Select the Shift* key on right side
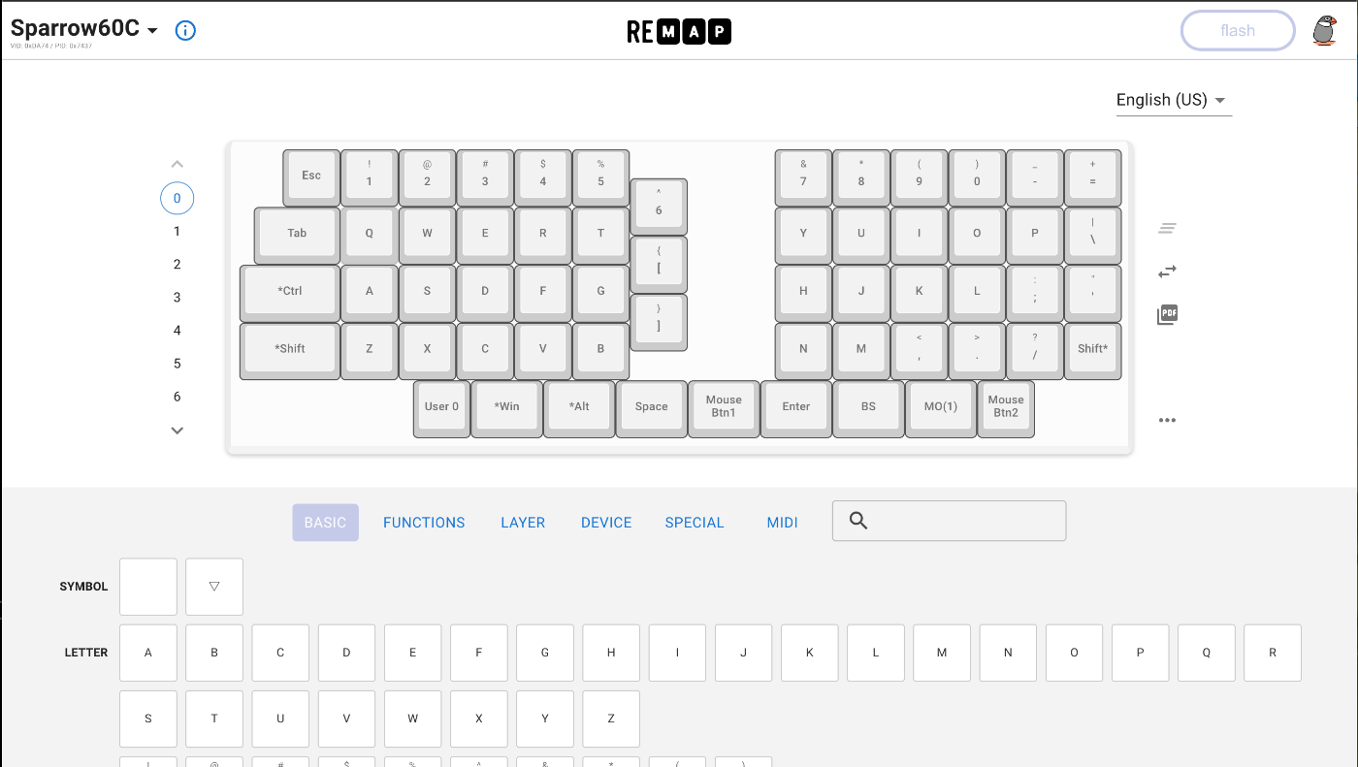The height and width of the screenshot is (767, 1358). (1093, 351)
